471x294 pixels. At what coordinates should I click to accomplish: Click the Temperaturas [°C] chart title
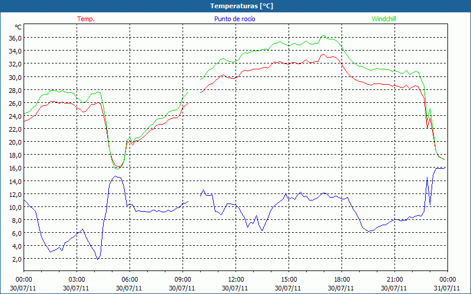click(241, 6)
